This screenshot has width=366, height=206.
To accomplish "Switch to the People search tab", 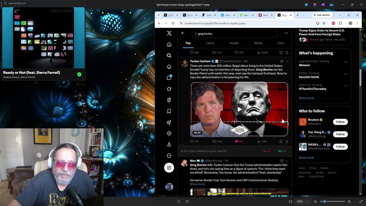I will pos(234,43).
